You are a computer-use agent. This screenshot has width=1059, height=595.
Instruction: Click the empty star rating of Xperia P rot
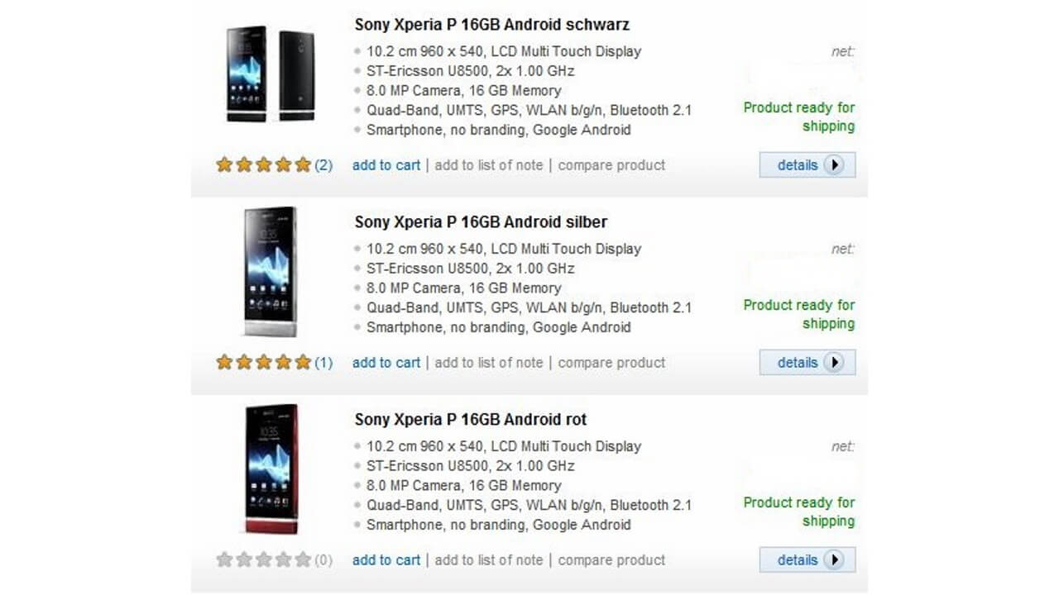click(x=265, y=559)
